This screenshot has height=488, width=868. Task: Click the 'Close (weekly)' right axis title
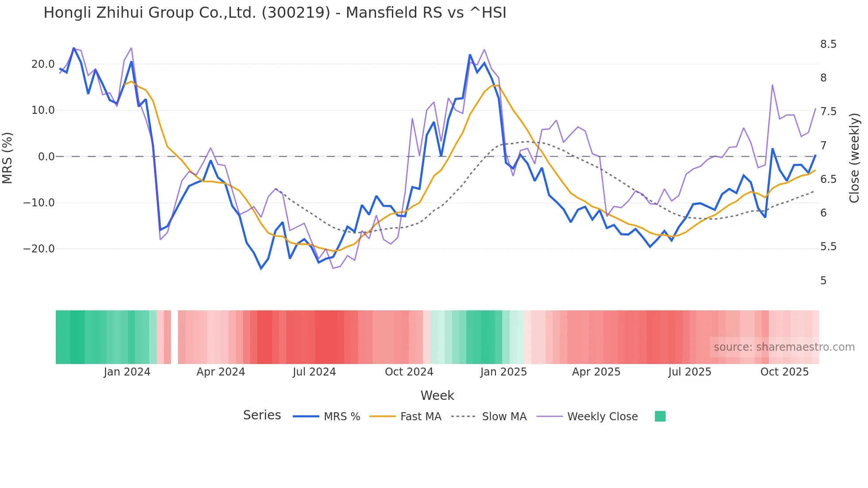854,158
